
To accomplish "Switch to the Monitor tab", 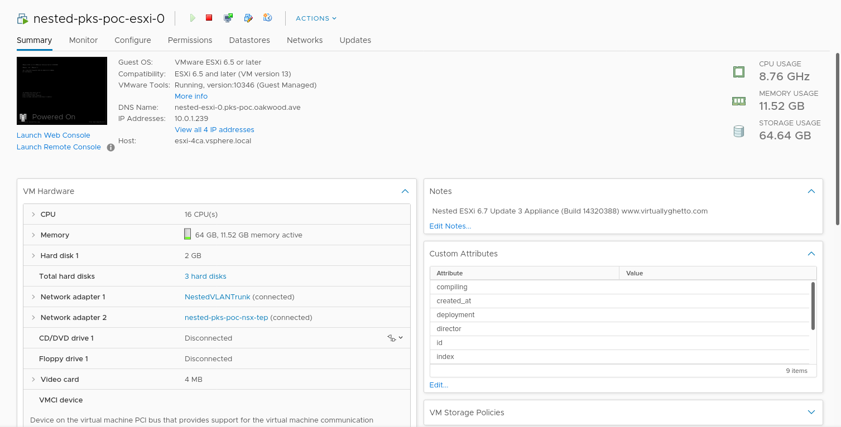I will (x=83, y=40).
